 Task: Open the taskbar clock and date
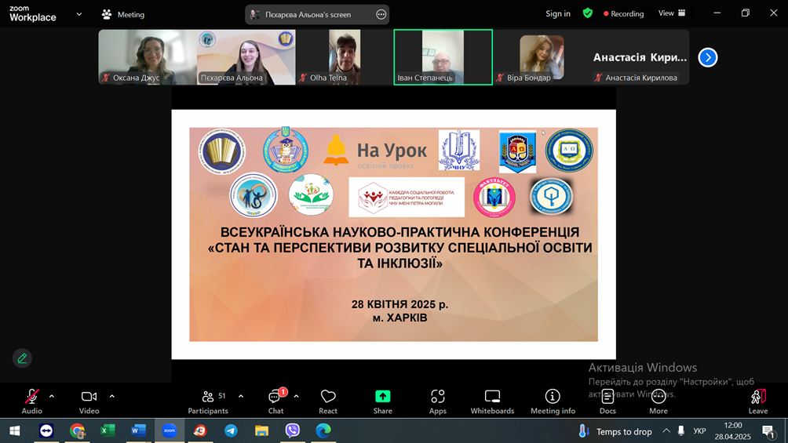[733, 431]
